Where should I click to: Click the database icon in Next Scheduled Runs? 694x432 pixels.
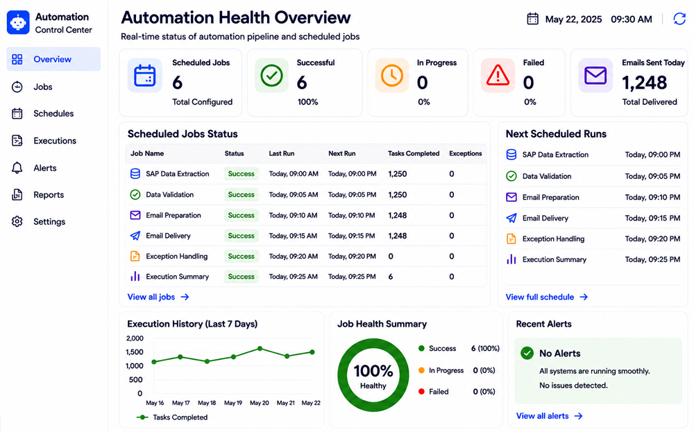(511, 155)
